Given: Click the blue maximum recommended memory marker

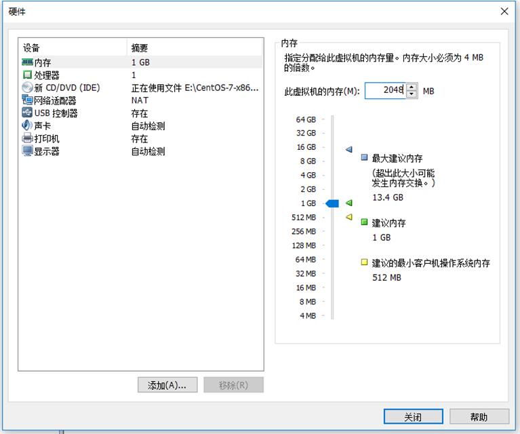Looking at the screenshot, I should point(349,149).
